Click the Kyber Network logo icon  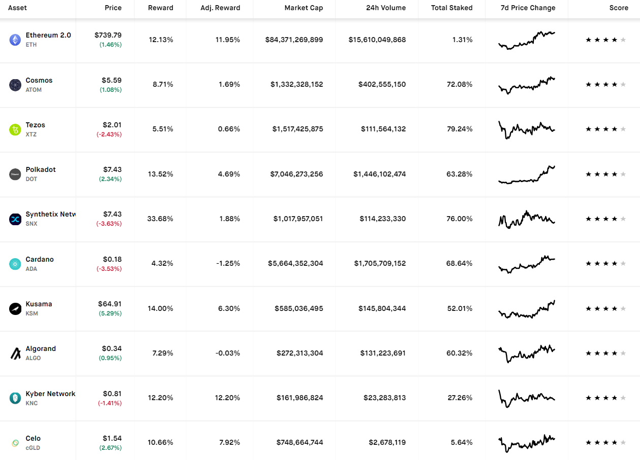15,398
